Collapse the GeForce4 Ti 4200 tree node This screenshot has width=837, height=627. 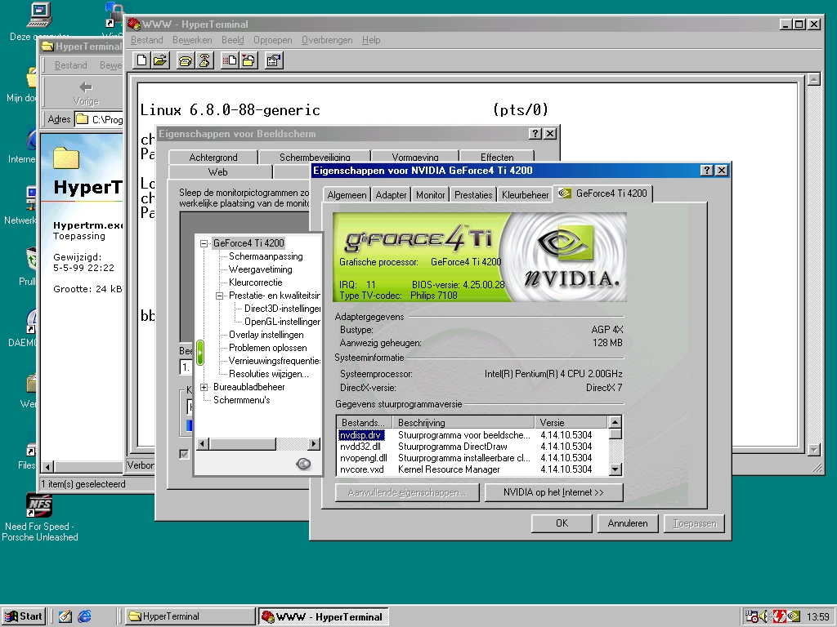point(204,243)
